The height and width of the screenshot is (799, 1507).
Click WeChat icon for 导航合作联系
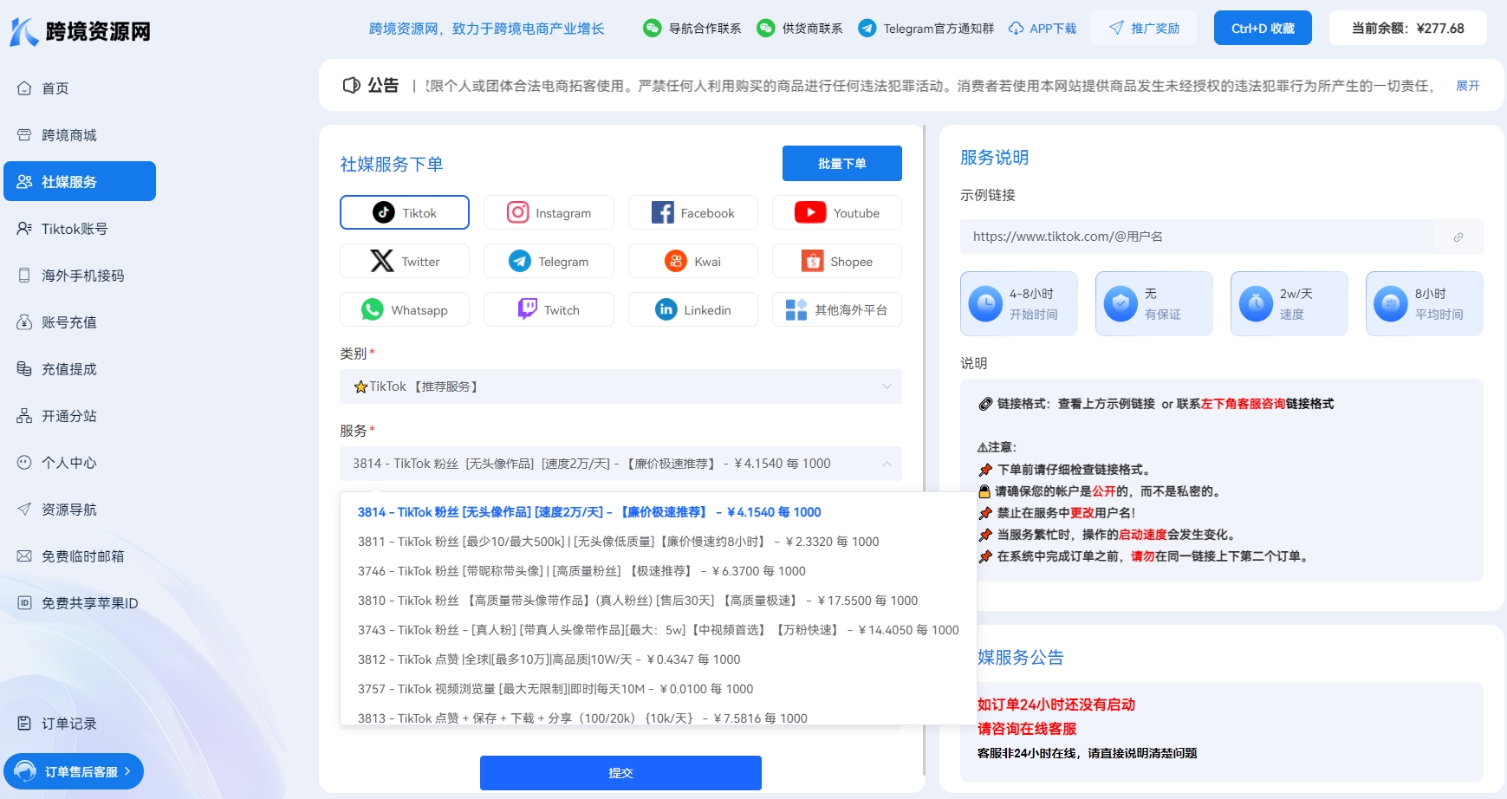point(652,28)
